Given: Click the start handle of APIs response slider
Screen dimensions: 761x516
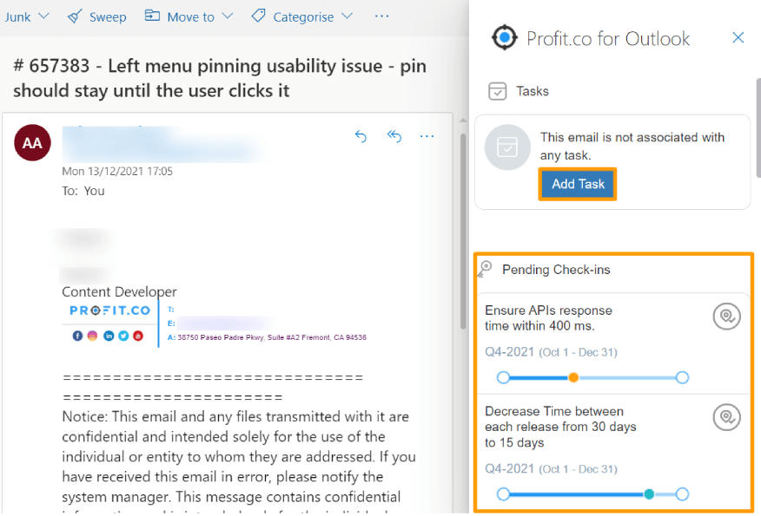Looking at the screenshot, I should 503,377.
